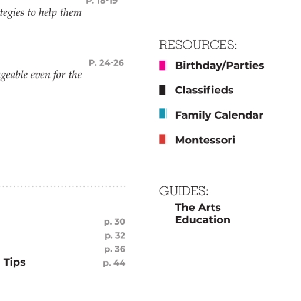This screenshot has height=301, width=301.
Task: Go to page reference p. 44
Action: 114,263
